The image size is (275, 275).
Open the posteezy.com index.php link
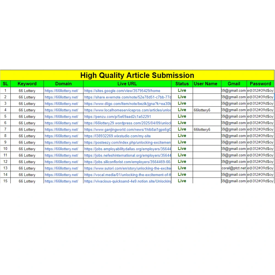click(x=128, y=142)
